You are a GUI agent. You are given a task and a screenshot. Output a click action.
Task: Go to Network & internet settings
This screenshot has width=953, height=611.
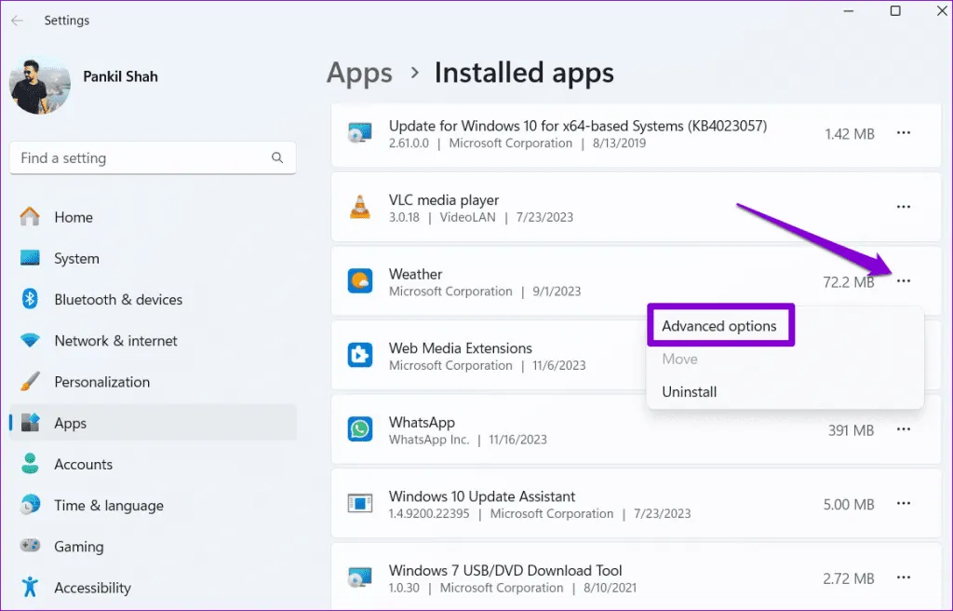115,341
